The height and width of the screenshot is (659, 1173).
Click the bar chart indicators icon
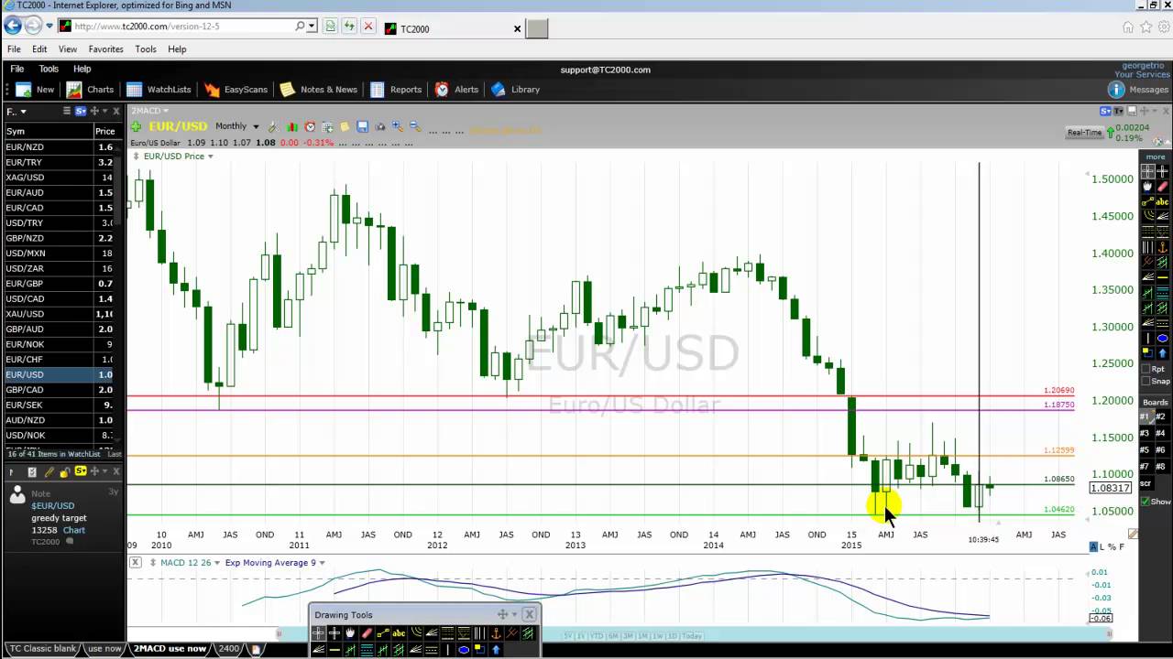292,126
